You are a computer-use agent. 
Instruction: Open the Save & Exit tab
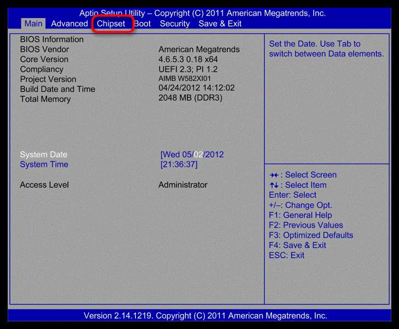220,24
